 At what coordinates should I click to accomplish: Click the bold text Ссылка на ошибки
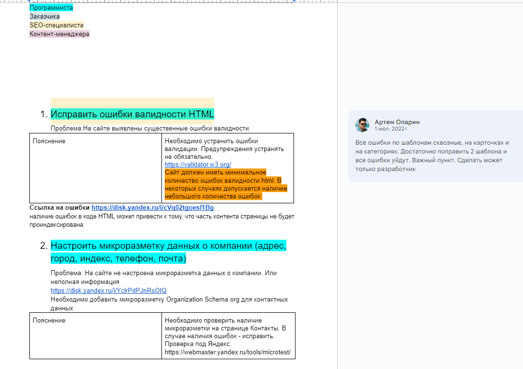(60, 207)
